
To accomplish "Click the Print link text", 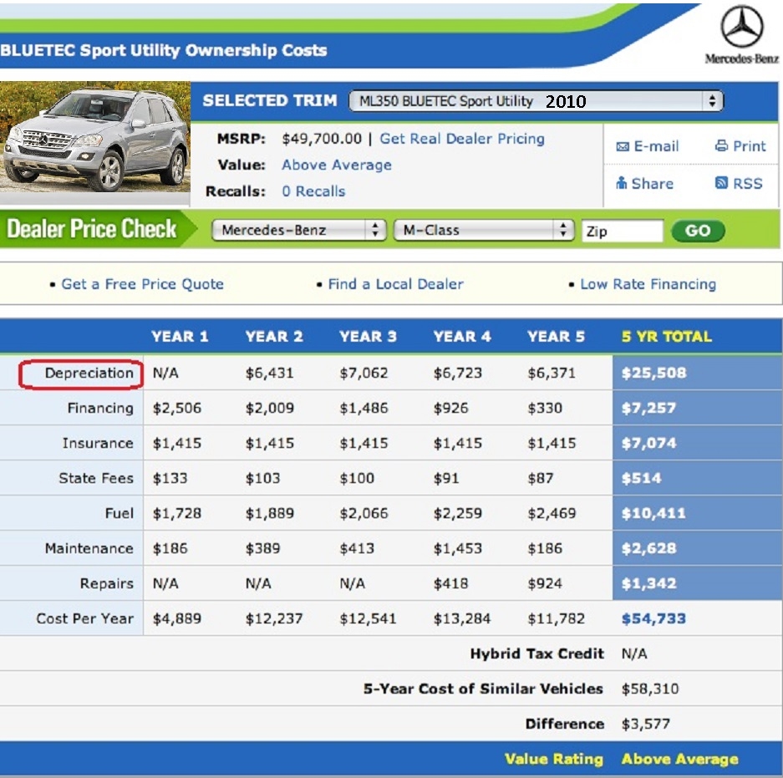I will (x=749, y=146).
